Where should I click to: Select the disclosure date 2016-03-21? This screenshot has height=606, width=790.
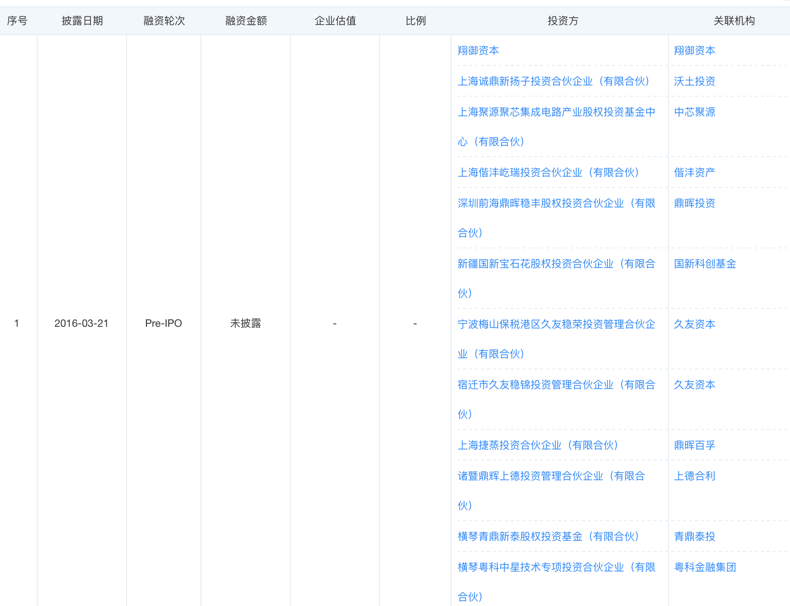coord(81,323)
